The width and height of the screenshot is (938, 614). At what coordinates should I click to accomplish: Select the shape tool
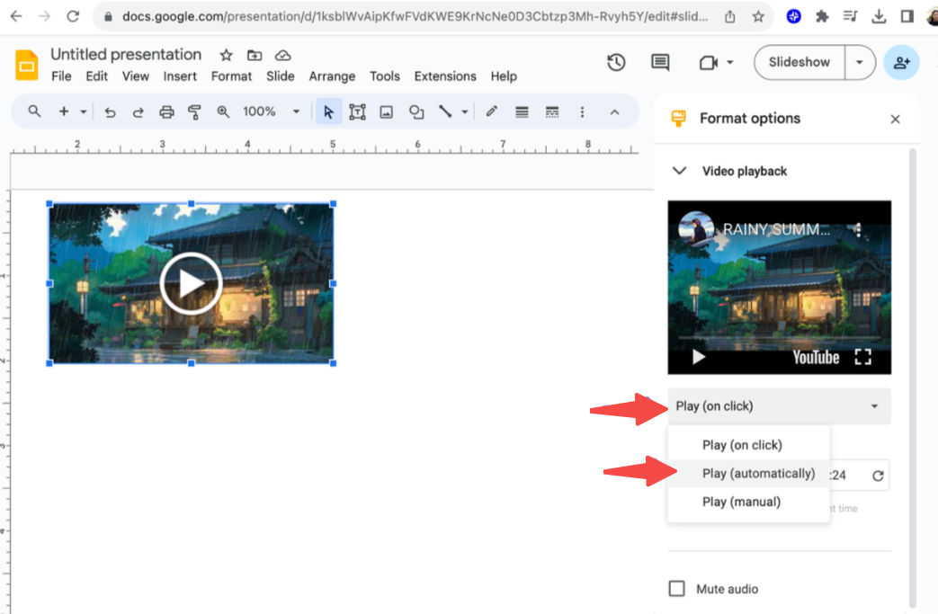415,111
